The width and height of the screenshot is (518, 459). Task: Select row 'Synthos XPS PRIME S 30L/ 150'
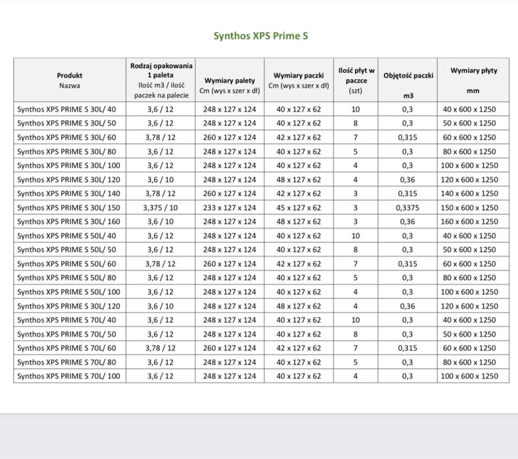tap(262, 208)
